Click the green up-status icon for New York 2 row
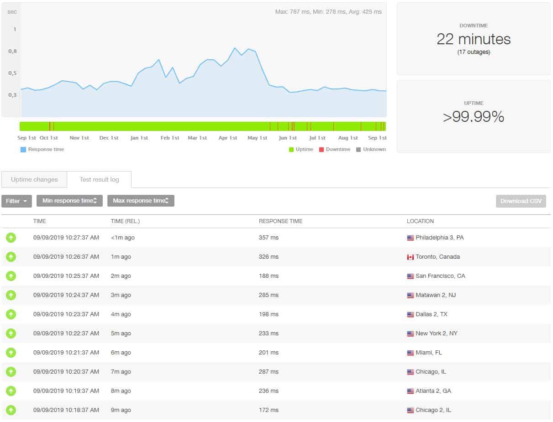The height and width of the screenshot is (422, 553). pyautogui.click(x=11, y=333)
